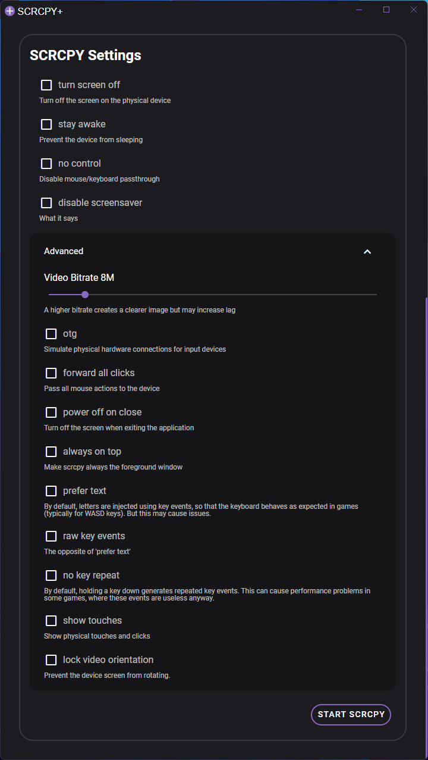Check the raw key events box
Viewport: 428px width, 760px height.
click(x=51, y=536)
